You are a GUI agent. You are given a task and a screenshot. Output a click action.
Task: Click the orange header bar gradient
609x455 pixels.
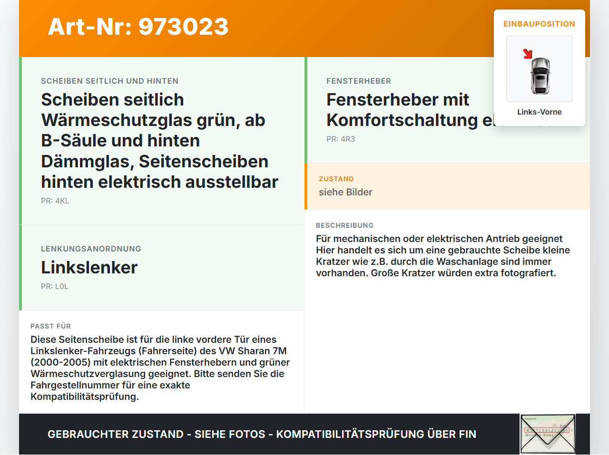coord(304,29)
